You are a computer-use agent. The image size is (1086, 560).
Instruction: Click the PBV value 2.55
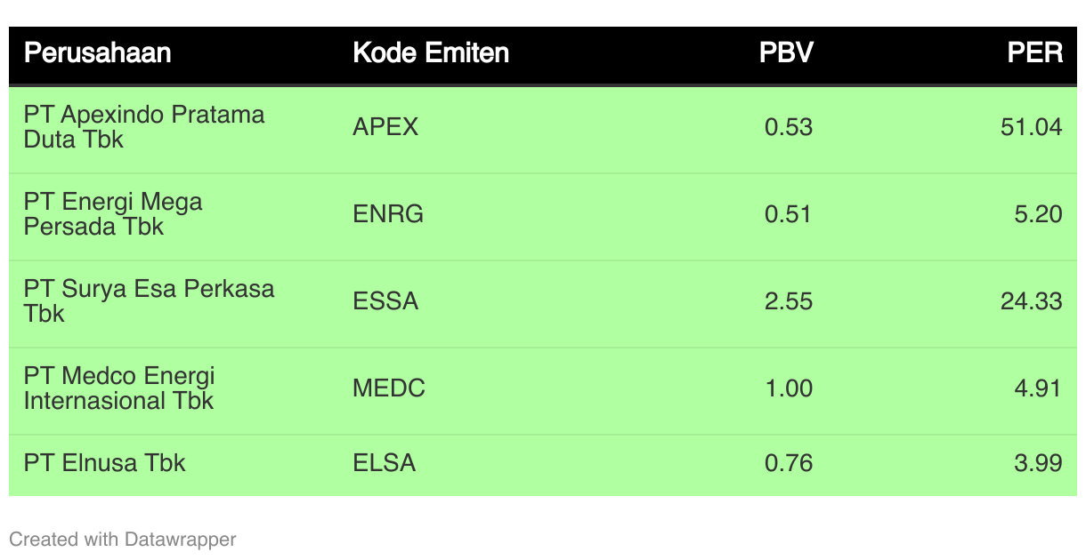[789, 301]
